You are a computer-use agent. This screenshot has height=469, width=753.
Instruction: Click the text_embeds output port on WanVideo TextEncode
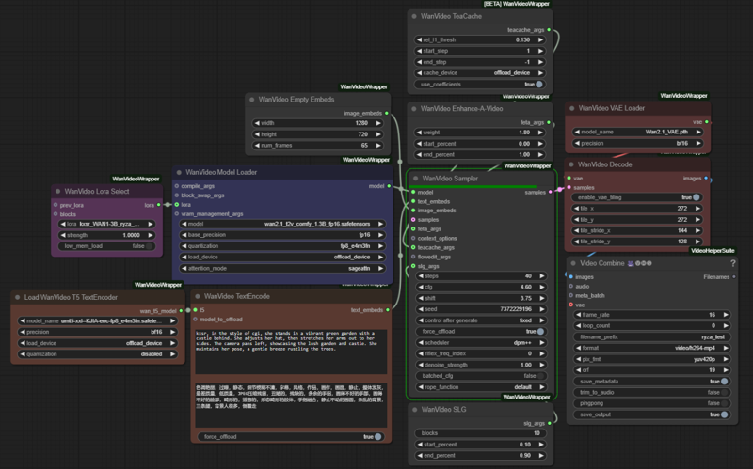point(390,309)
